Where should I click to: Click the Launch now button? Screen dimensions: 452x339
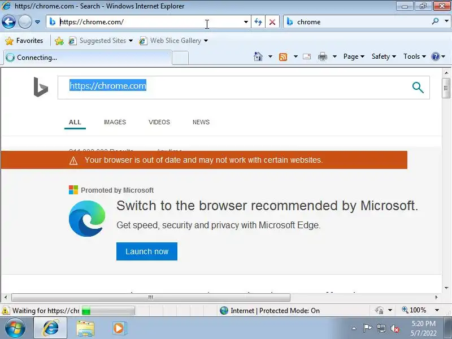click(x=147, y=251)
